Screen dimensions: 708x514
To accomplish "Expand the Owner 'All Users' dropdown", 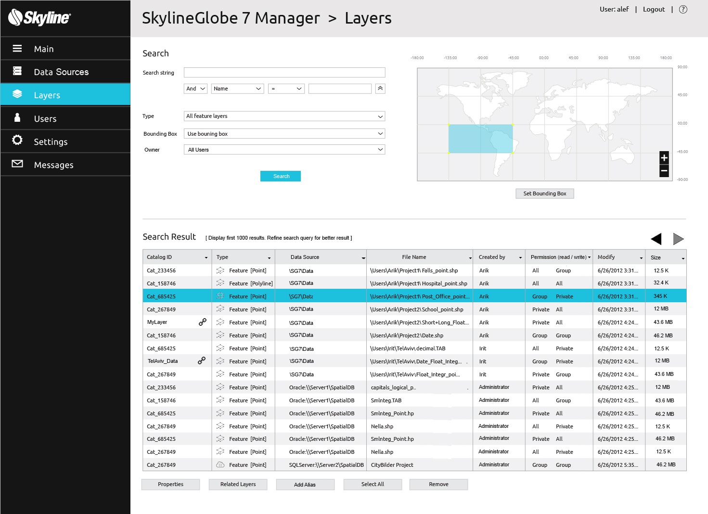I will click(x=284, y=150).
